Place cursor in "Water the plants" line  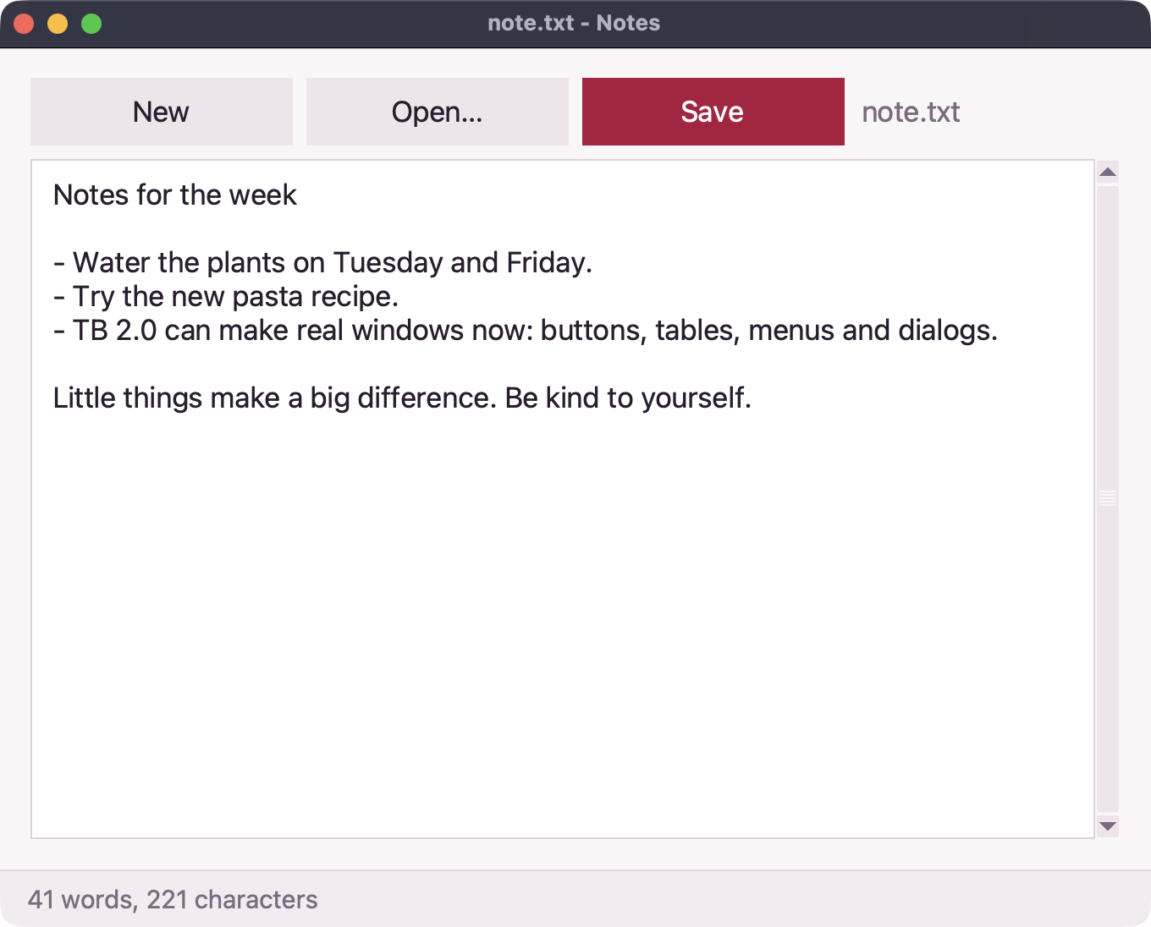tap(322, 262)
